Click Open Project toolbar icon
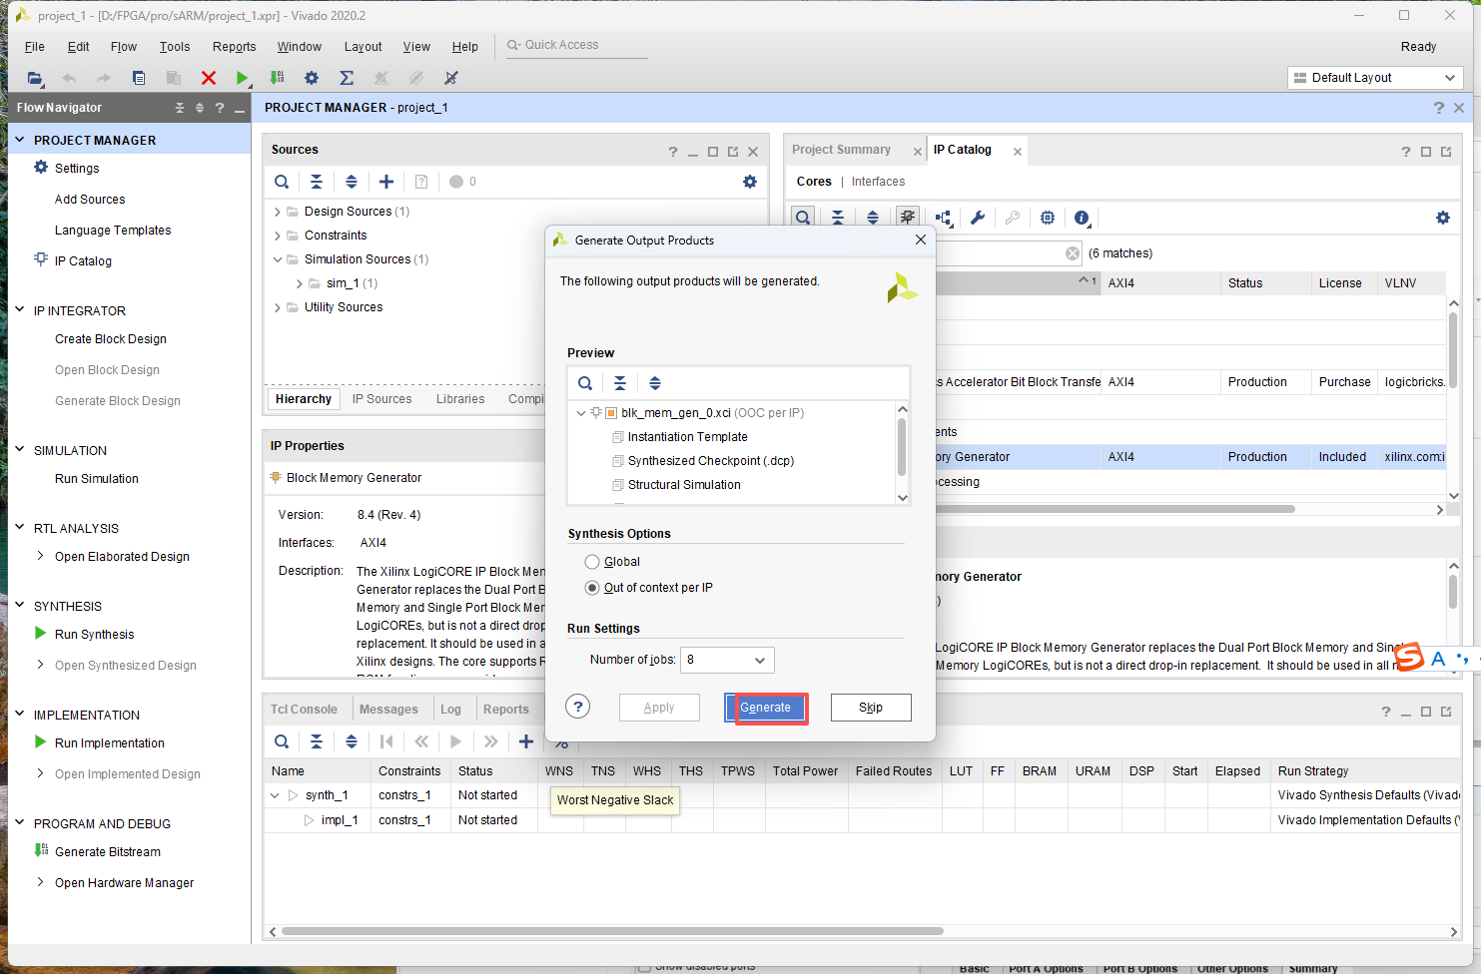This screenshot has width=1481, height=974. [x=35, y=78]
